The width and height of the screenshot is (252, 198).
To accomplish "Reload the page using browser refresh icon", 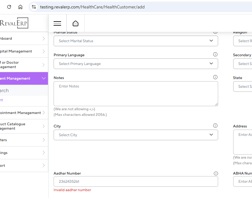I will [9, 7].
